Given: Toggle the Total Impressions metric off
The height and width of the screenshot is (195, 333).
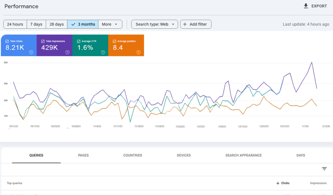Looking at the screenshot, I should click(43, 41).
